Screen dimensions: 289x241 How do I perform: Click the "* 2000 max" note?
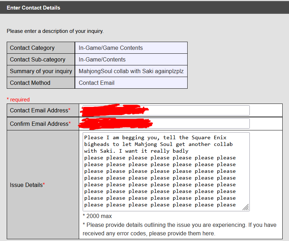(97, 216)
